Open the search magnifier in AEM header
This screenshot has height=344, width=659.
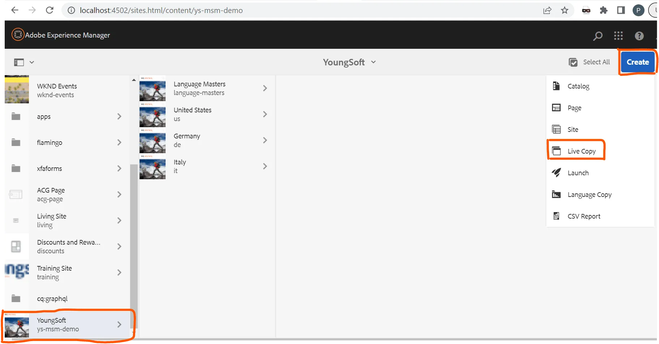click(598, 35)
